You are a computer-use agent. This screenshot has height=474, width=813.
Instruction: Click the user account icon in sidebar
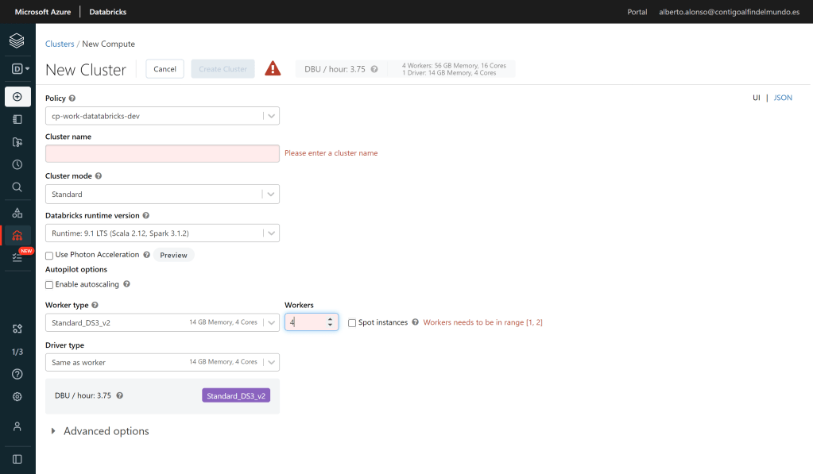pyautogui.click(x=17, y=426)
